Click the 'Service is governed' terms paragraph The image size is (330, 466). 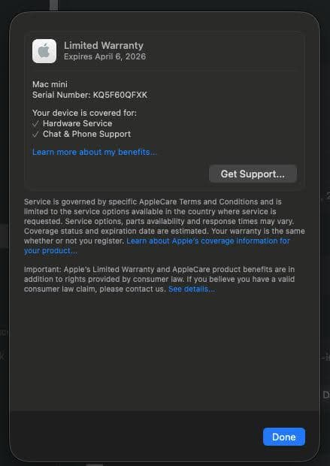coord(165,226)
